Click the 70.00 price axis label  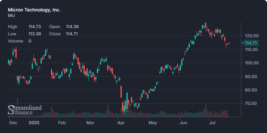coord(251,103)
